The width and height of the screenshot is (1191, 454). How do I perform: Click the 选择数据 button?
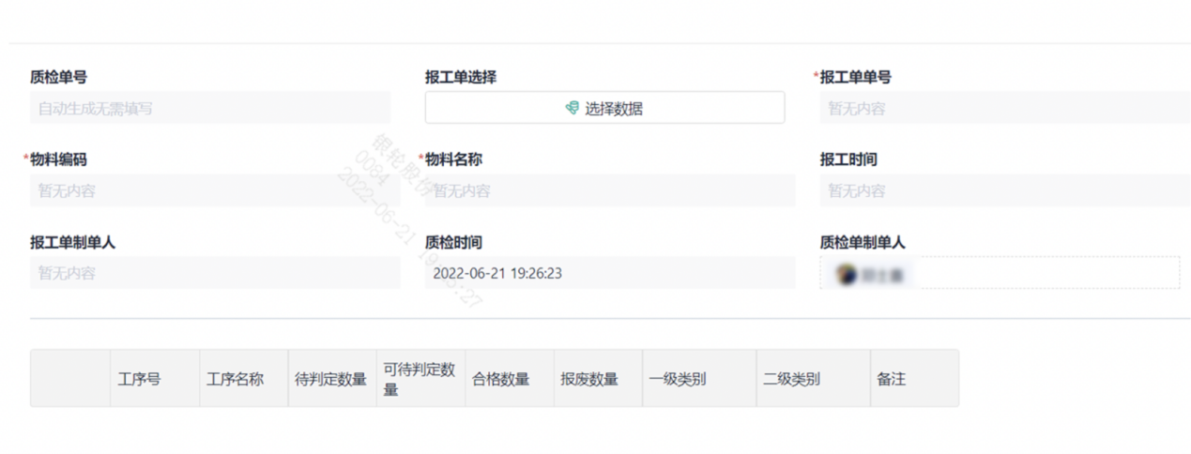coord(604,108)
